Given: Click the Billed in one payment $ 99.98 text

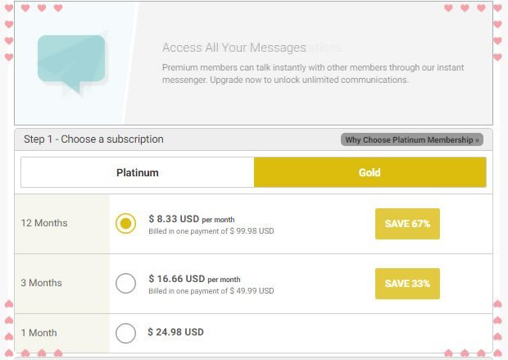Looking at the screenshot, I should point(211,231).
